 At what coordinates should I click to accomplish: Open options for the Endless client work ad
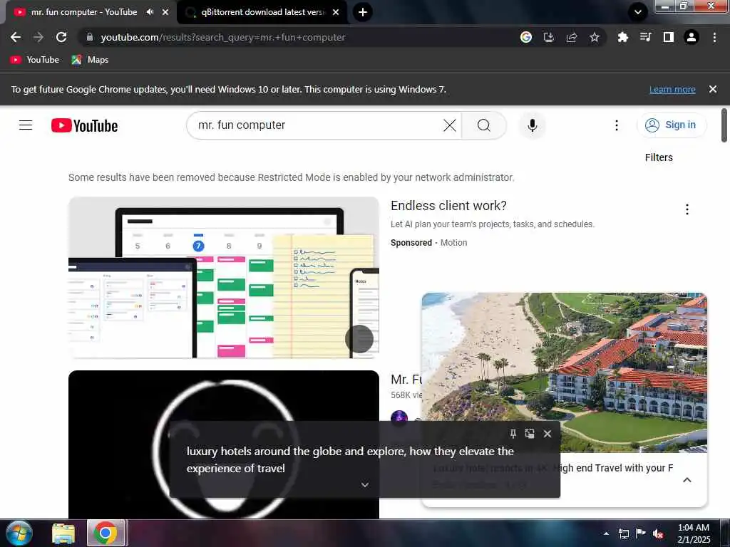[x=687, y=209]
